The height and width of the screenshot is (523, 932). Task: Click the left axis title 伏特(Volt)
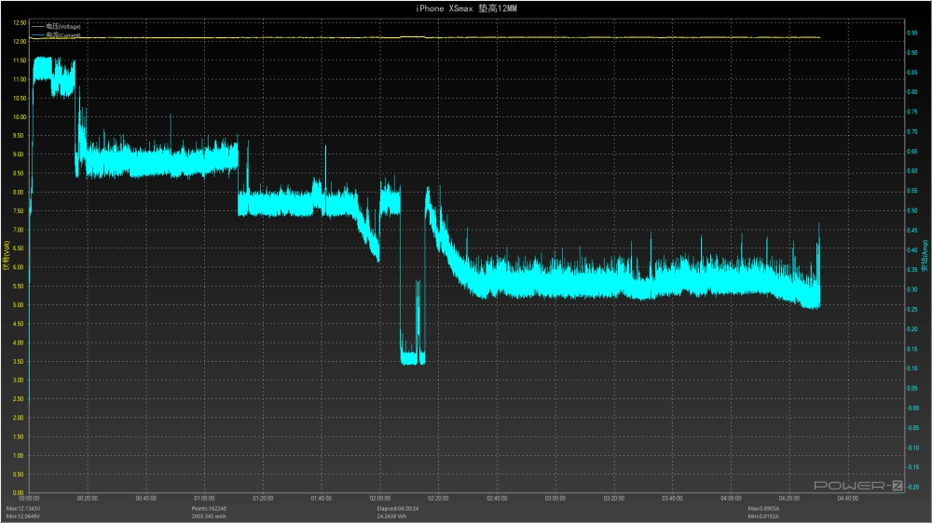(6, 256)
